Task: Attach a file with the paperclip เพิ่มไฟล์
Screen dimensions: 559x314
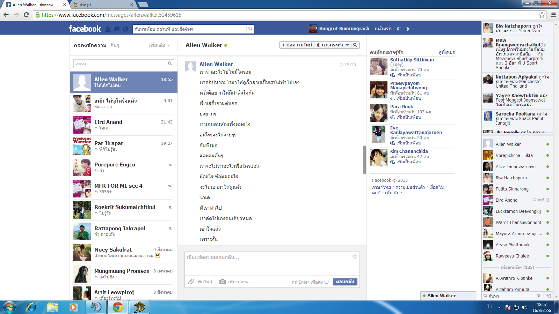Action: pyautogui.click(x=200, y=282)
